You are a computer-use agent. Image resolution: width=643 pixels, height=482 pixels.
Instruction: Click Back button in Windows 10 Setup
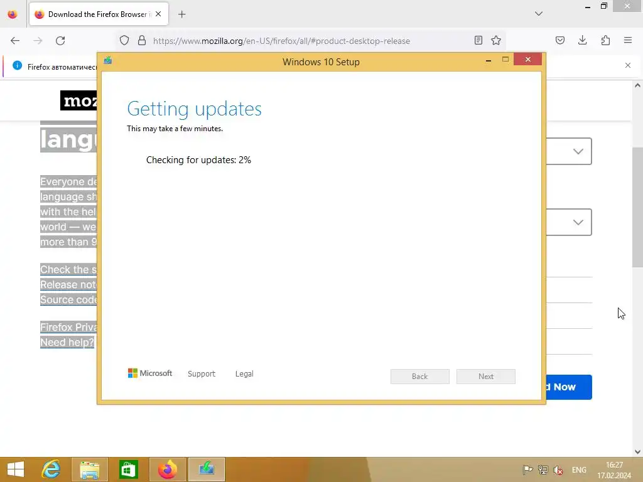(420, 377)
